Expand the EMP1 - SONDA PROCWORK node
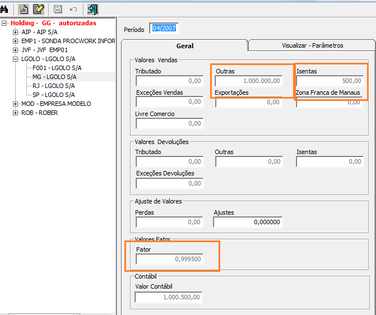 [x=15, y=41]
